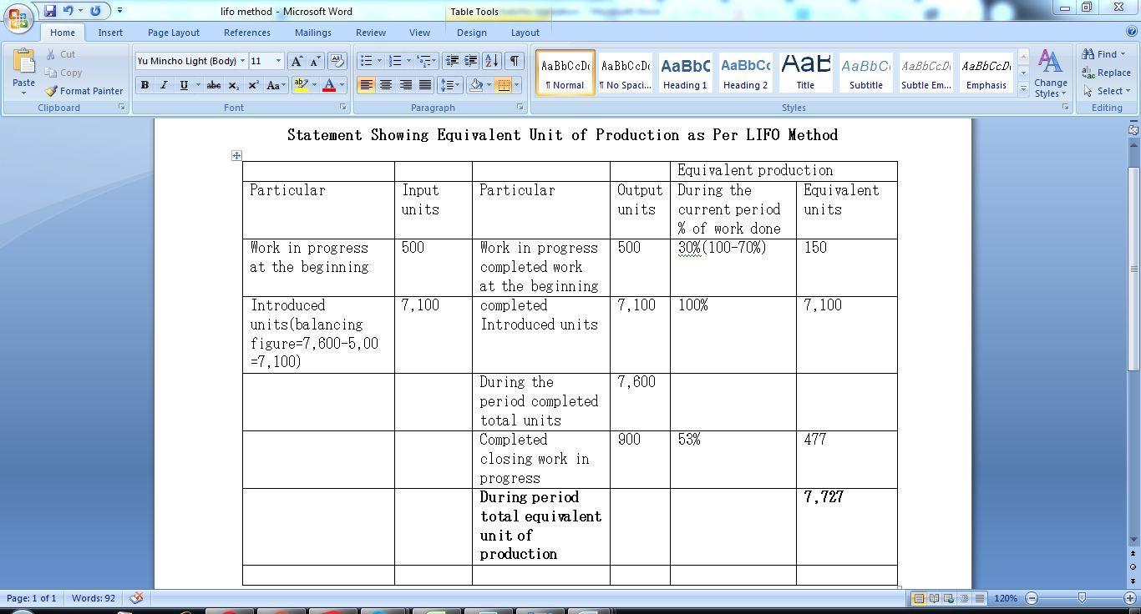
Task: Grow the font size
Action: [x=297, y=61]
